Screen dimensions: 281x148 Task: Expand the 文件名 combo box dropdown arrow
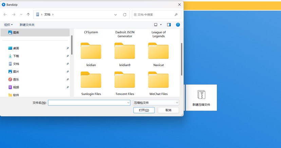(x=128, y=103)
